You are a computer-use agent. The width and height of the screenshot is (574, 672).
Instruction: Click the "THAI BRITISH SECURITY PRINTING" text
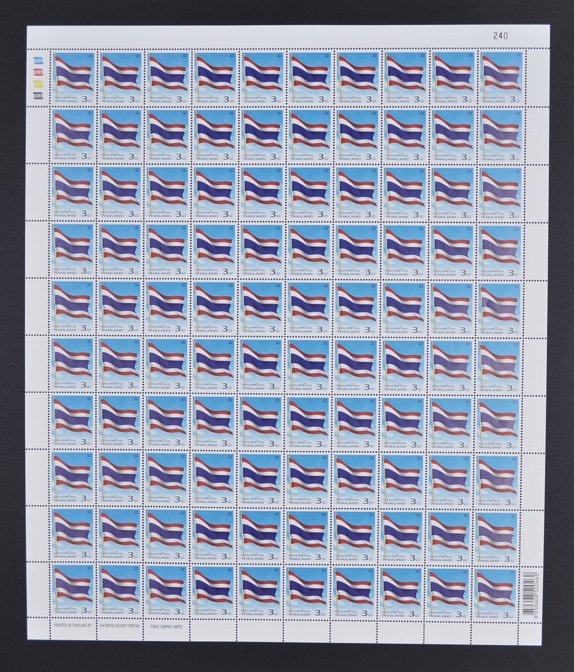tap(119, 627)
